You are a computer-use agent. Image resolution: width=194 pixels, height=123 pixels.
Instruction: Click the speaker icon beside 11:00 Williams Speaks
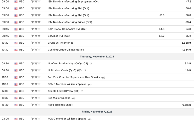[x=89, y=85]
